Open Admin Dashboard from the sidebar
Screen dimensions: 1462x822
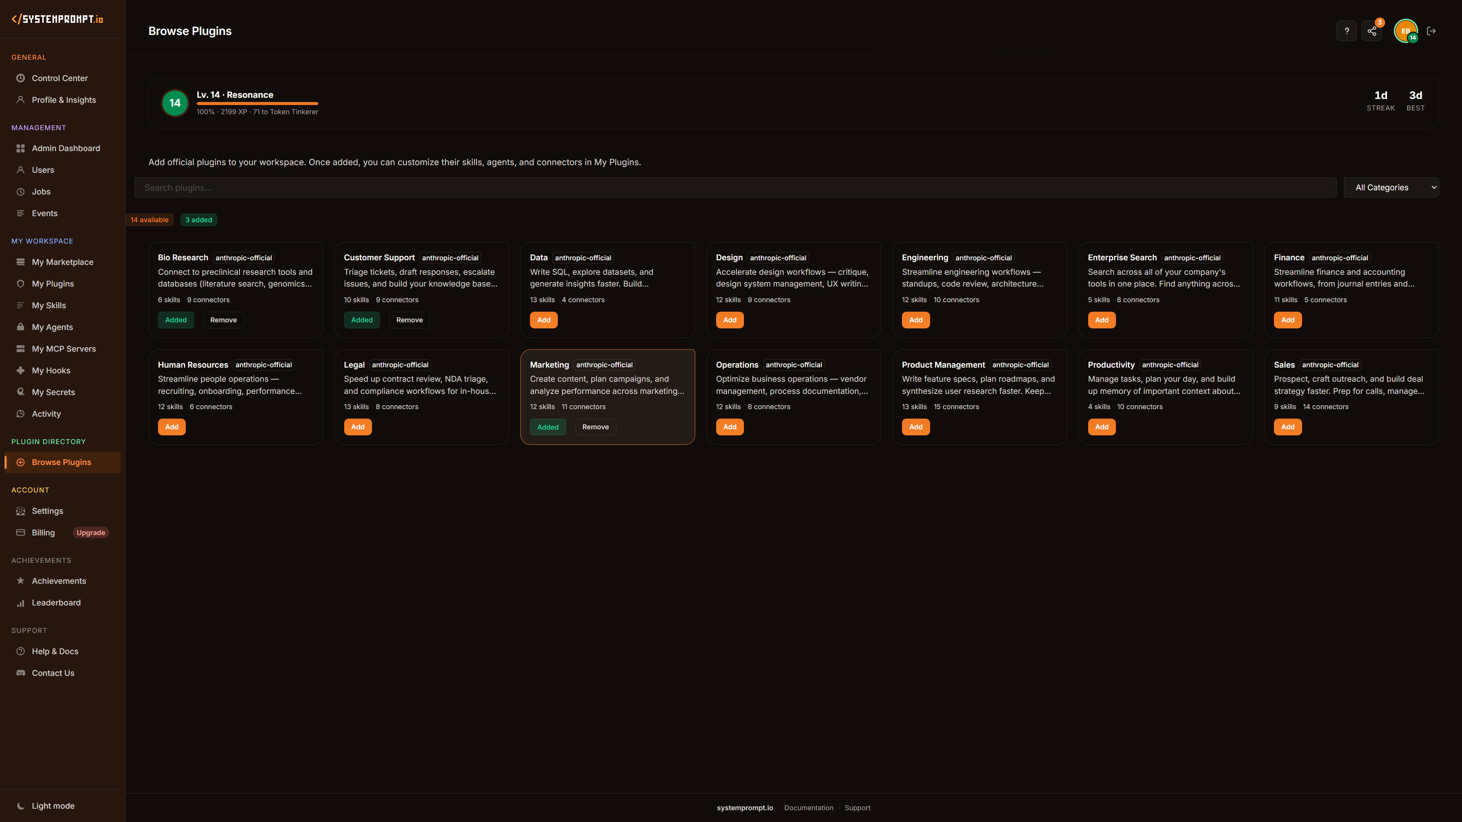pyautogui.click(x=66, y=148)
